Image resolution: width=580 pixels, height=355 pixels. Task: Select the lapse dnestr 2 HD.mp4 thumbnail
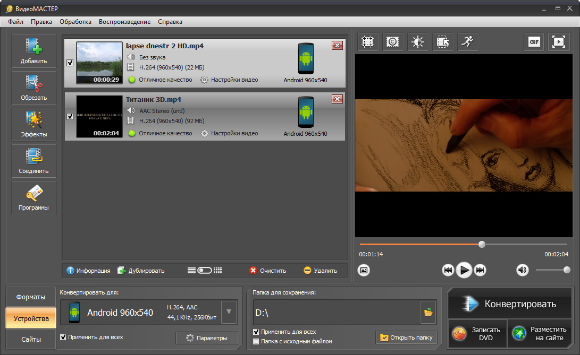click(99, 63)
